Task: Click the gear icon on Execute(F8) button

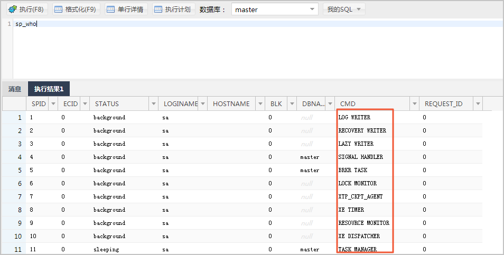Action: point(13,10)
